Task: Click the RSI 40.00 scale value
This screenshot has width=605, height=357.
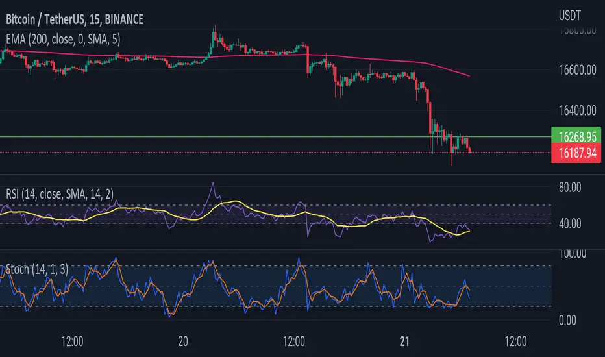Action: pyautogui.click(x=570, y=223)
